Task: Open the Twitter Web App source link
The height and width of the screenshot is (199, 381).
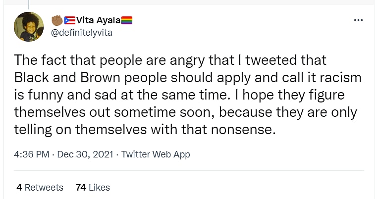Action: (x=156, y=154)
